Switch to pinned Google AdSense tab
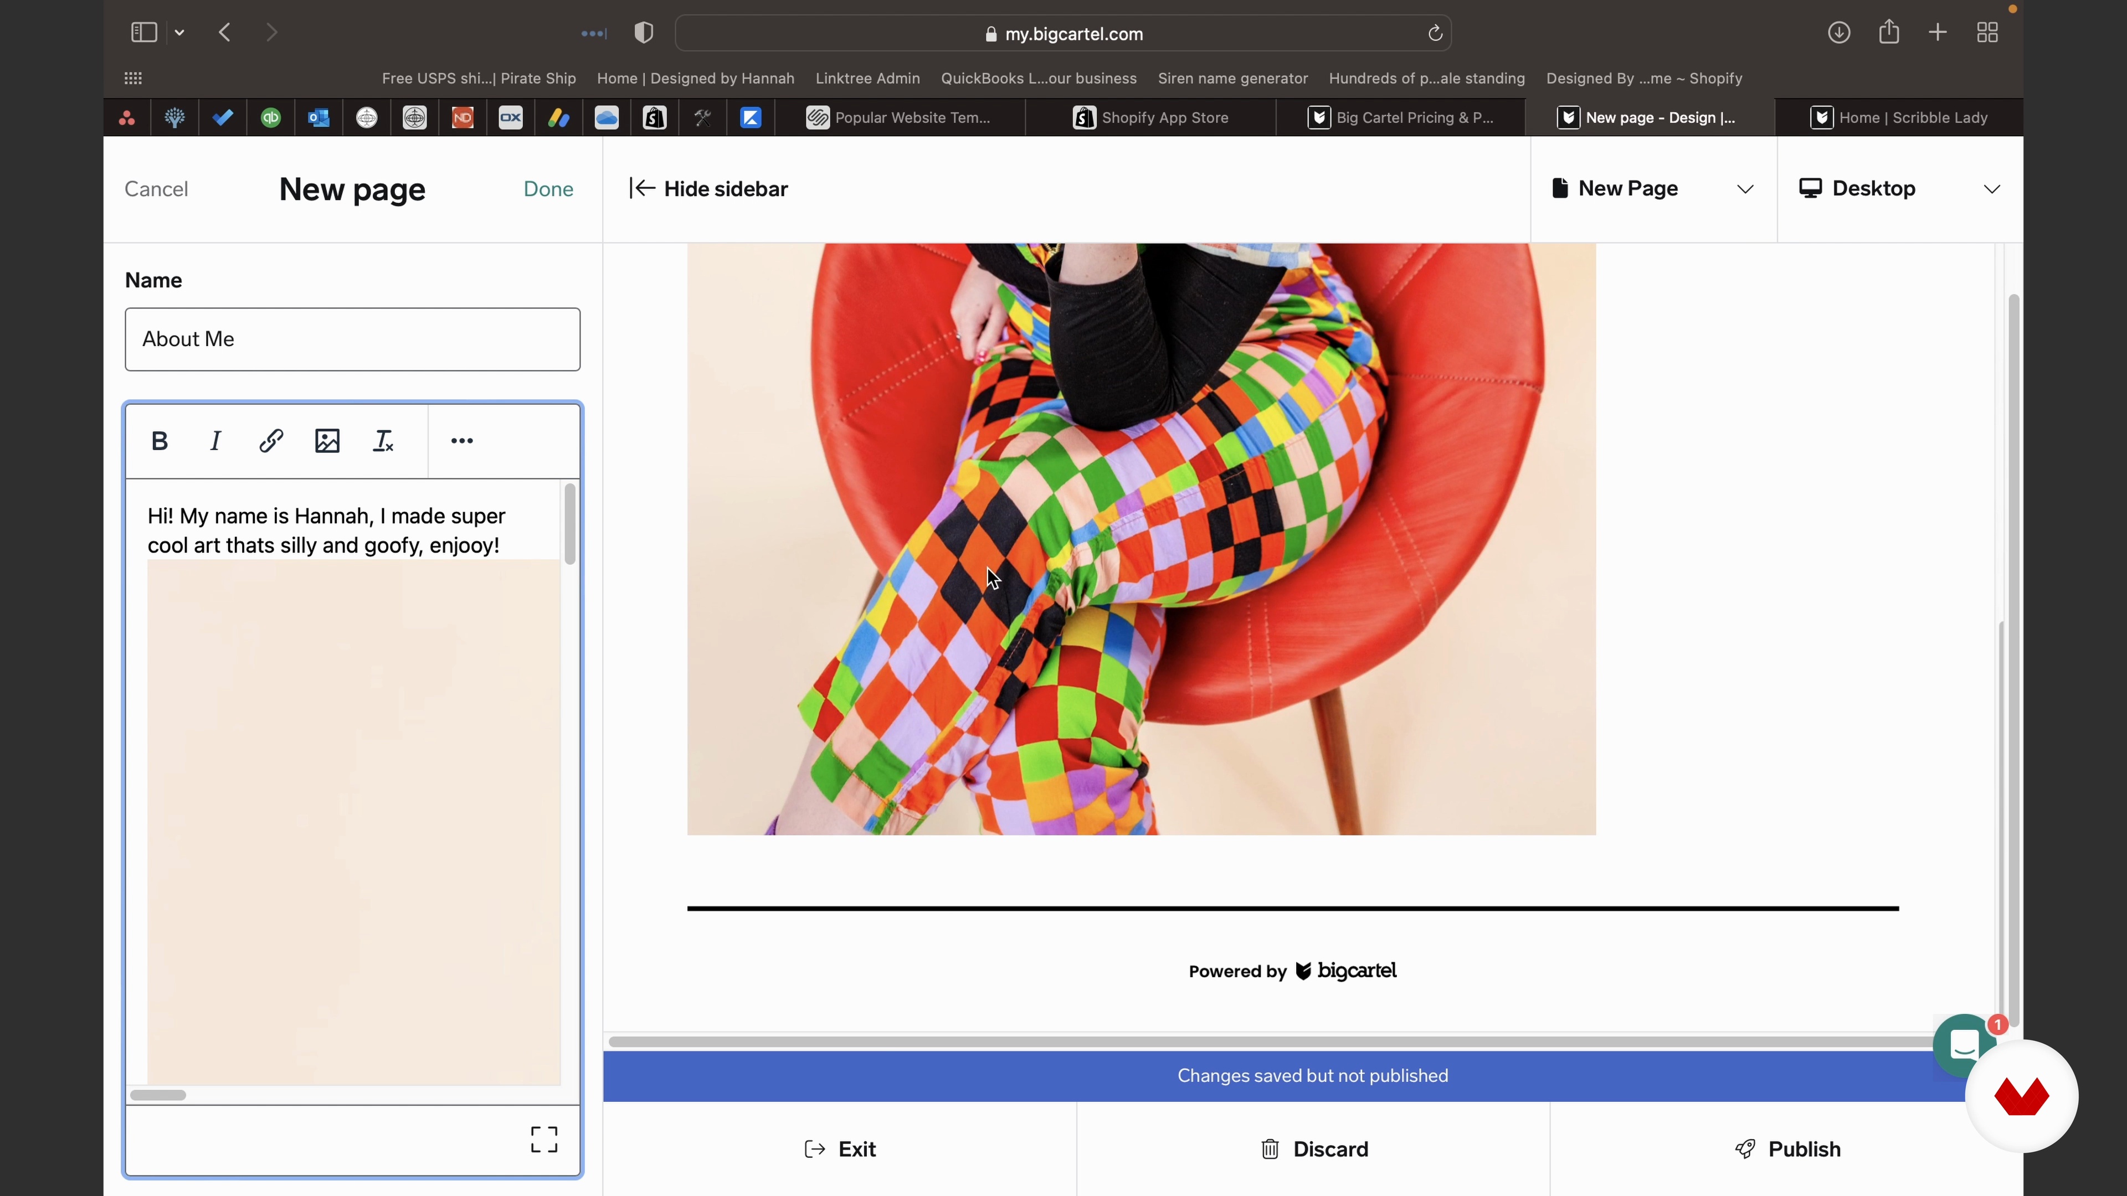2127x1196 pixels. (559, 118)
